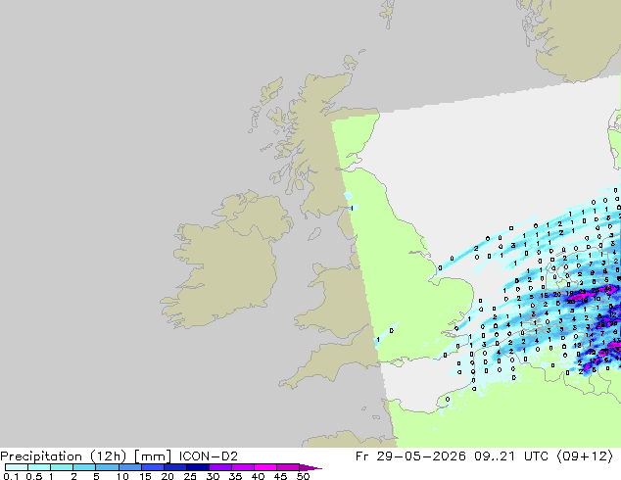Image resolution: width=621 pixels, height=480 pixels.
Task: Click the "20" legend value
Action: coord(167,476)
